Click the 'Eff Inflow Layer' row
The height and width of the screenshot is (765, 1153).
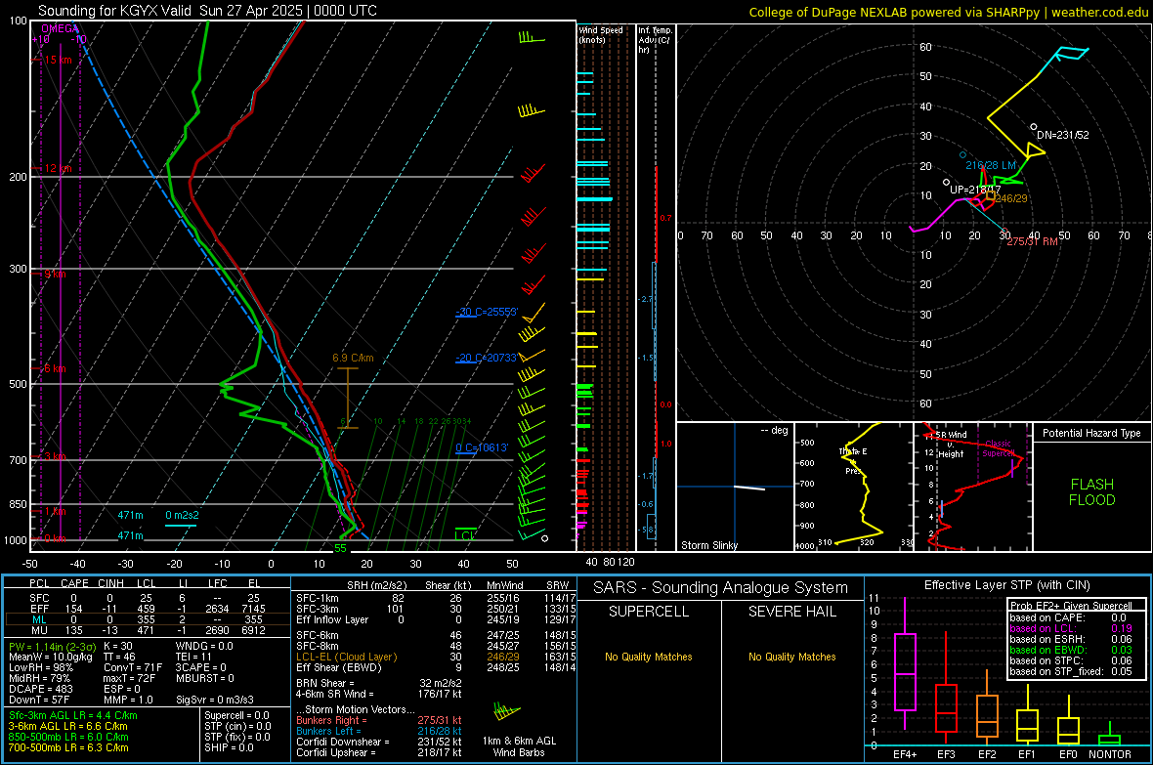point(434,620)
